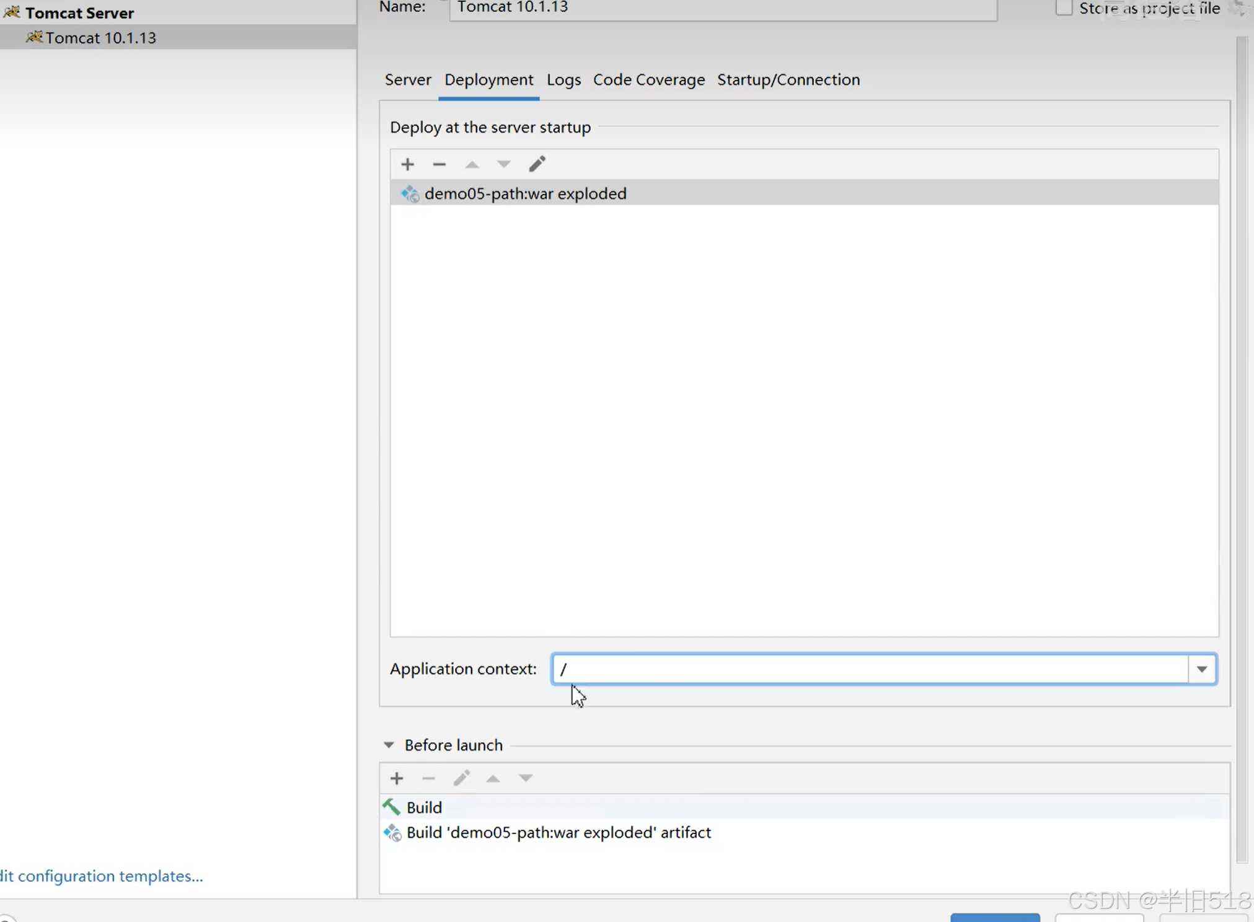Open the Code Coverage tab
The height and width of the screenshot is (922, 1254).
[649, 80]
